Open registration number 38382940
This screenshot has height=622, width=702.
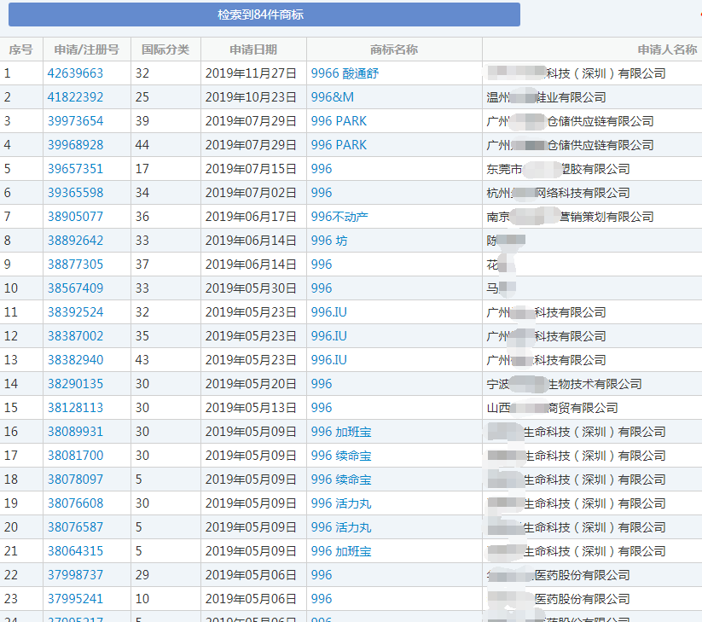click(x=75, y=360)
